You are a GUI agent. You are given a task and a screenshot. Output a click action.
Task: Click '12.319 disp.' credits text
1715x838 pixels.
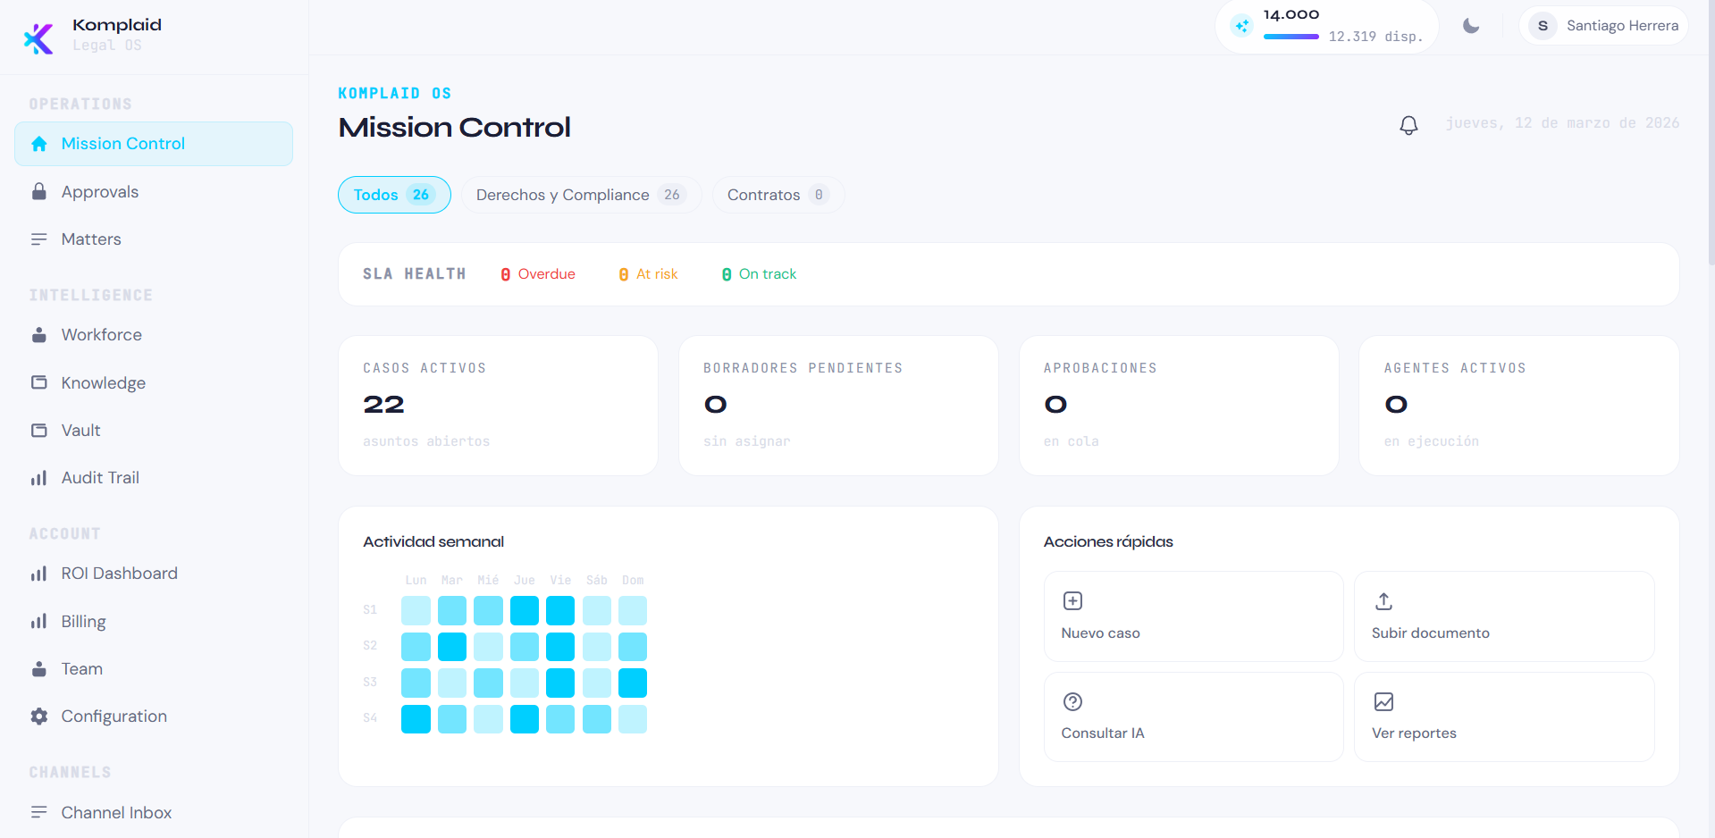(x=1375, y=37)
